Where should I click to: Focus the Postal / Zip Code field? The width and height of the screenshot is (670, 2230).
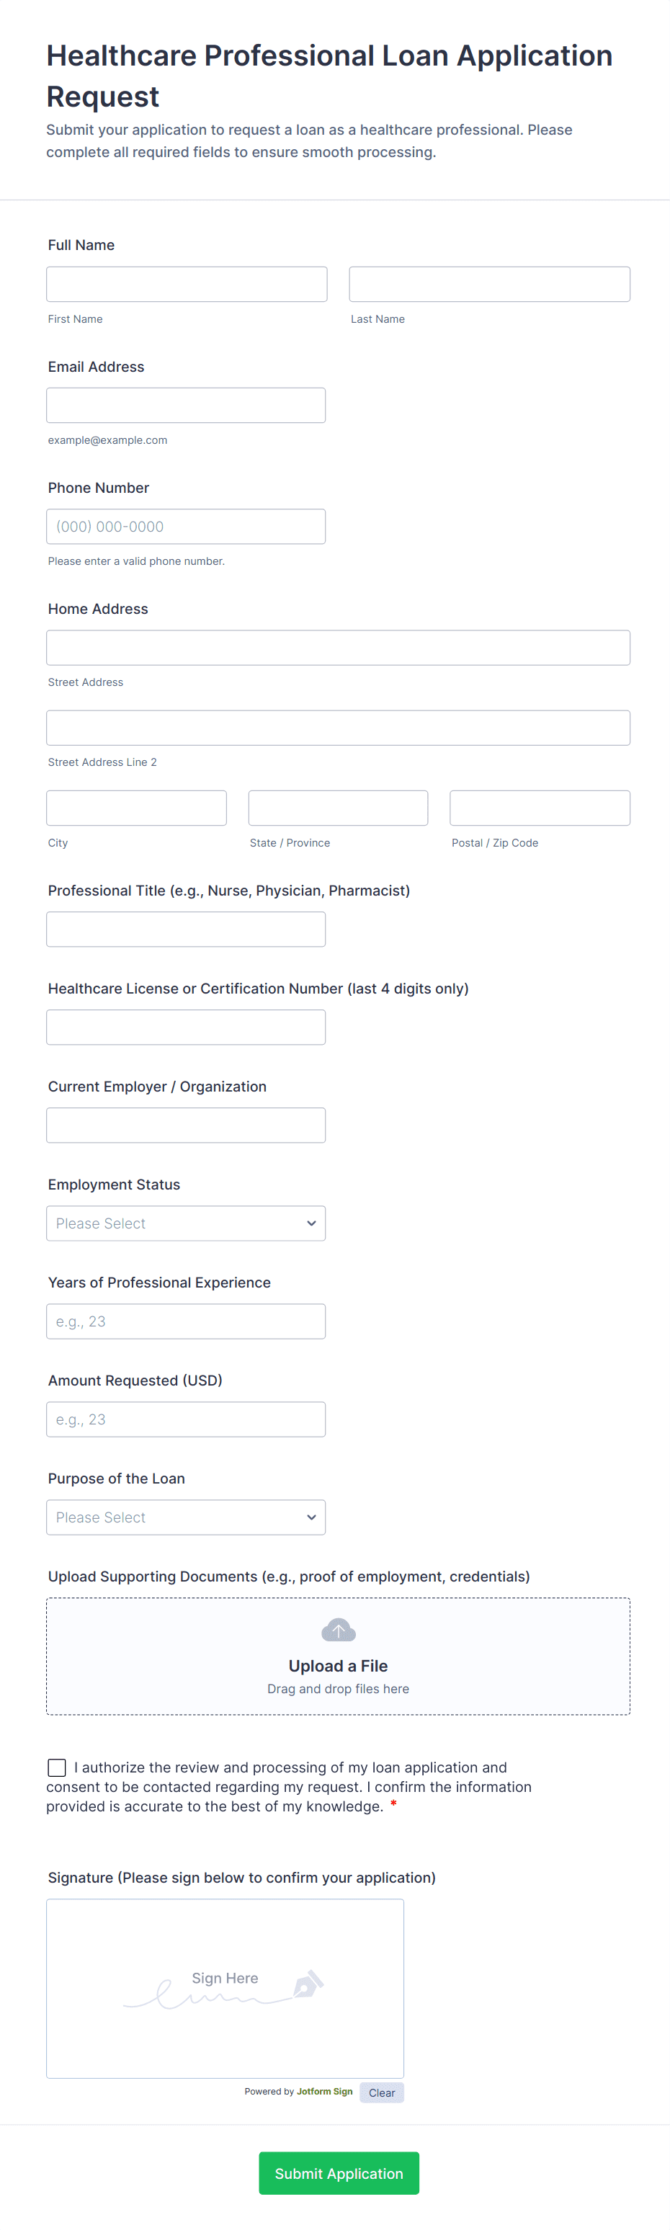click(x=540, y=808)
